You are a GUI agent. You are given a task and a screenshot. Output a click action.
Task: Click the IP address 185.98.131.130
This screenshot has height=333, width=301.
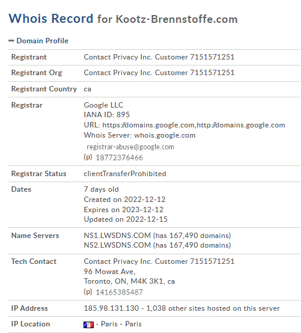(111, 308)
